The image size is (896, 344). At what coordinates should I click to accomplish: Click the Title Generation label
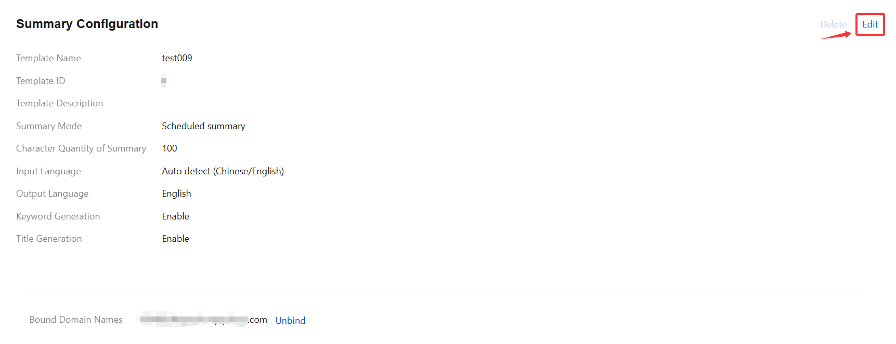[49, 239]
